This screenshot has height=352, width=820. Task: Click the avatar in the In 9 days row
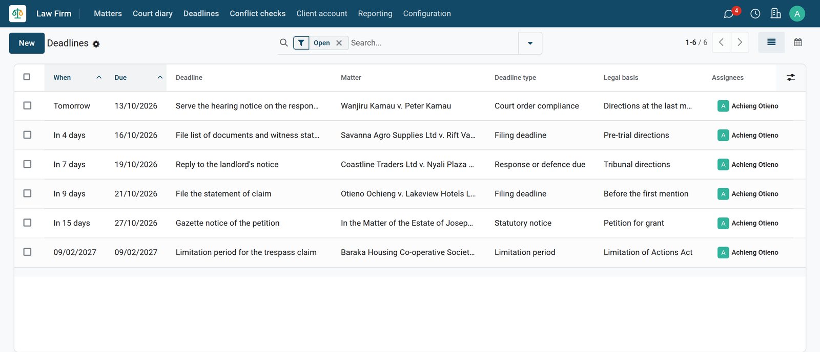723,194
